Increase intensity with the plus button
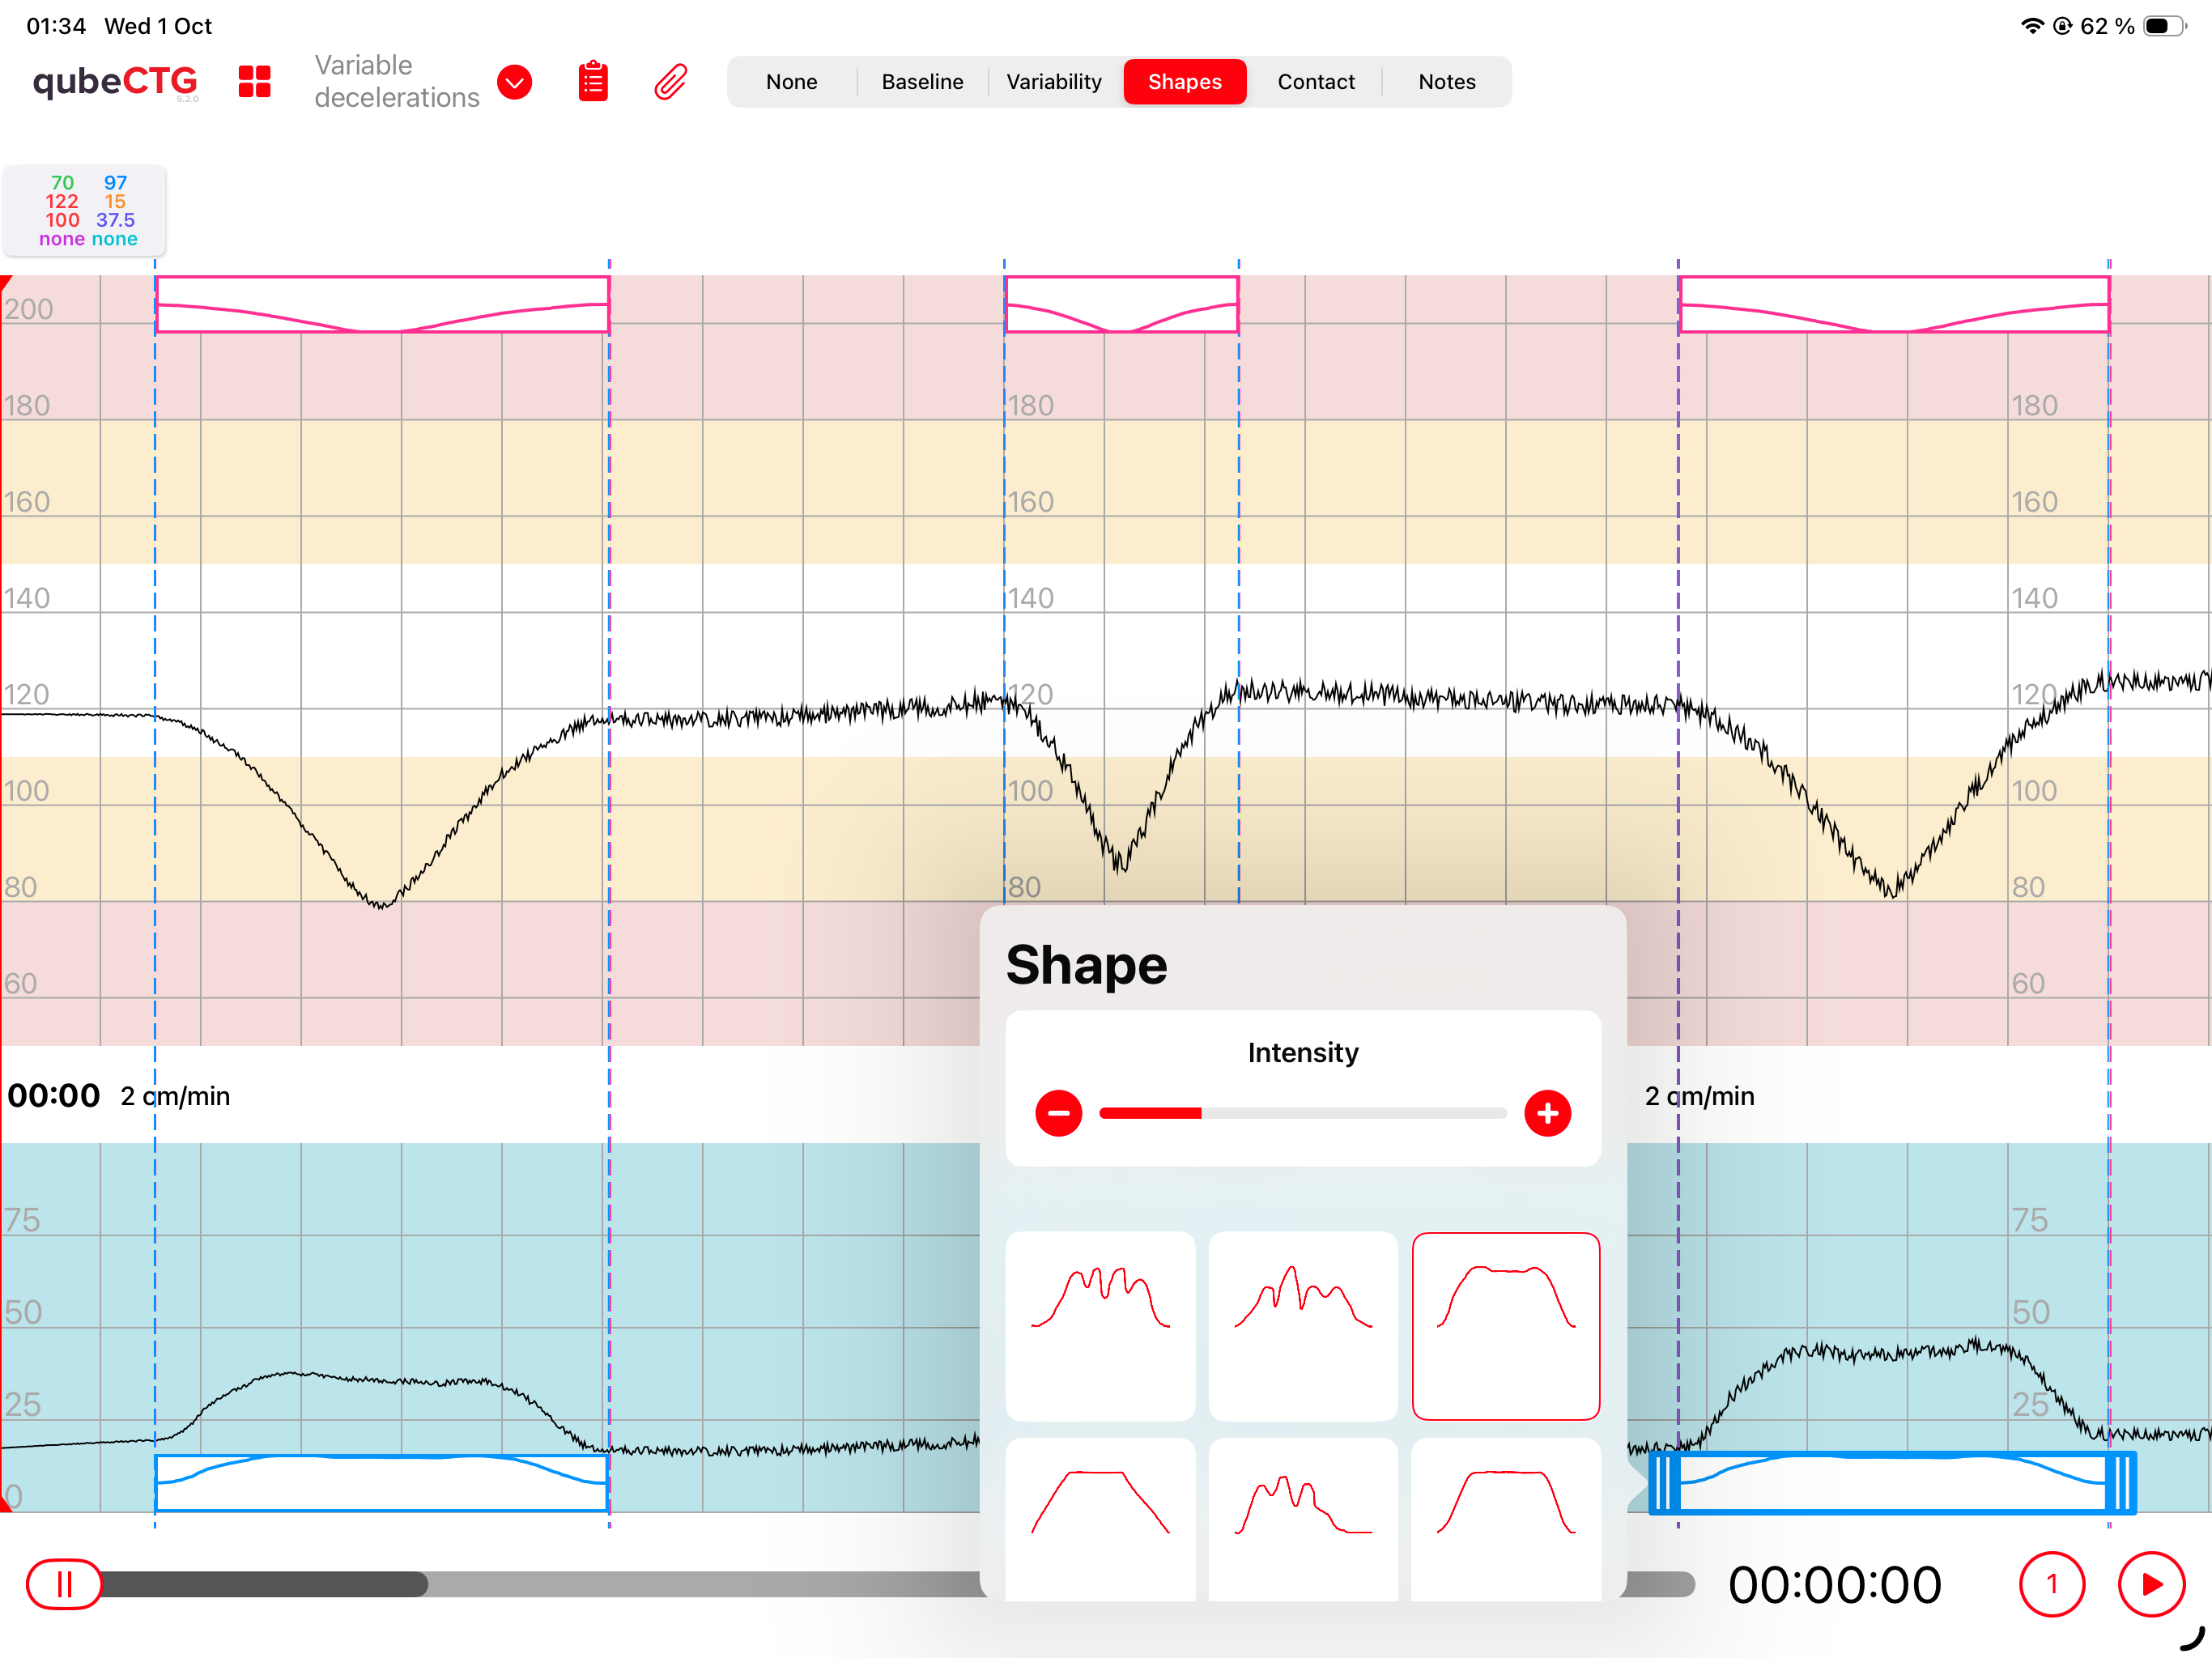The height and width of the screenshot is (1658, 2212). click(1547, 1113)
